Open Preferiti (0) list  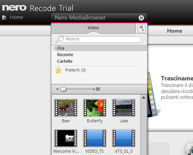pos(75,70)
